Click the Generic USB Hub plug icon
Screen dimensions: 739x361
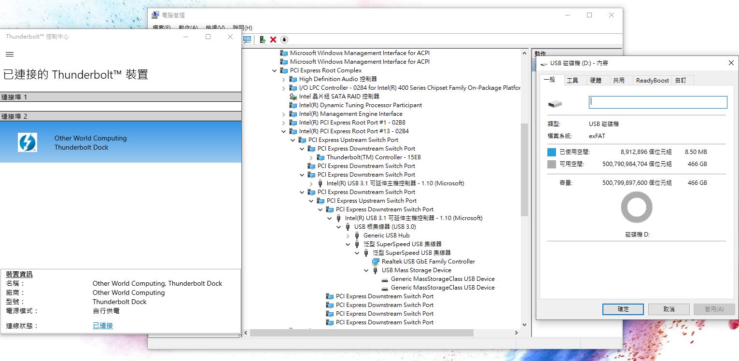pyautogui.click(x=357, y=236)
